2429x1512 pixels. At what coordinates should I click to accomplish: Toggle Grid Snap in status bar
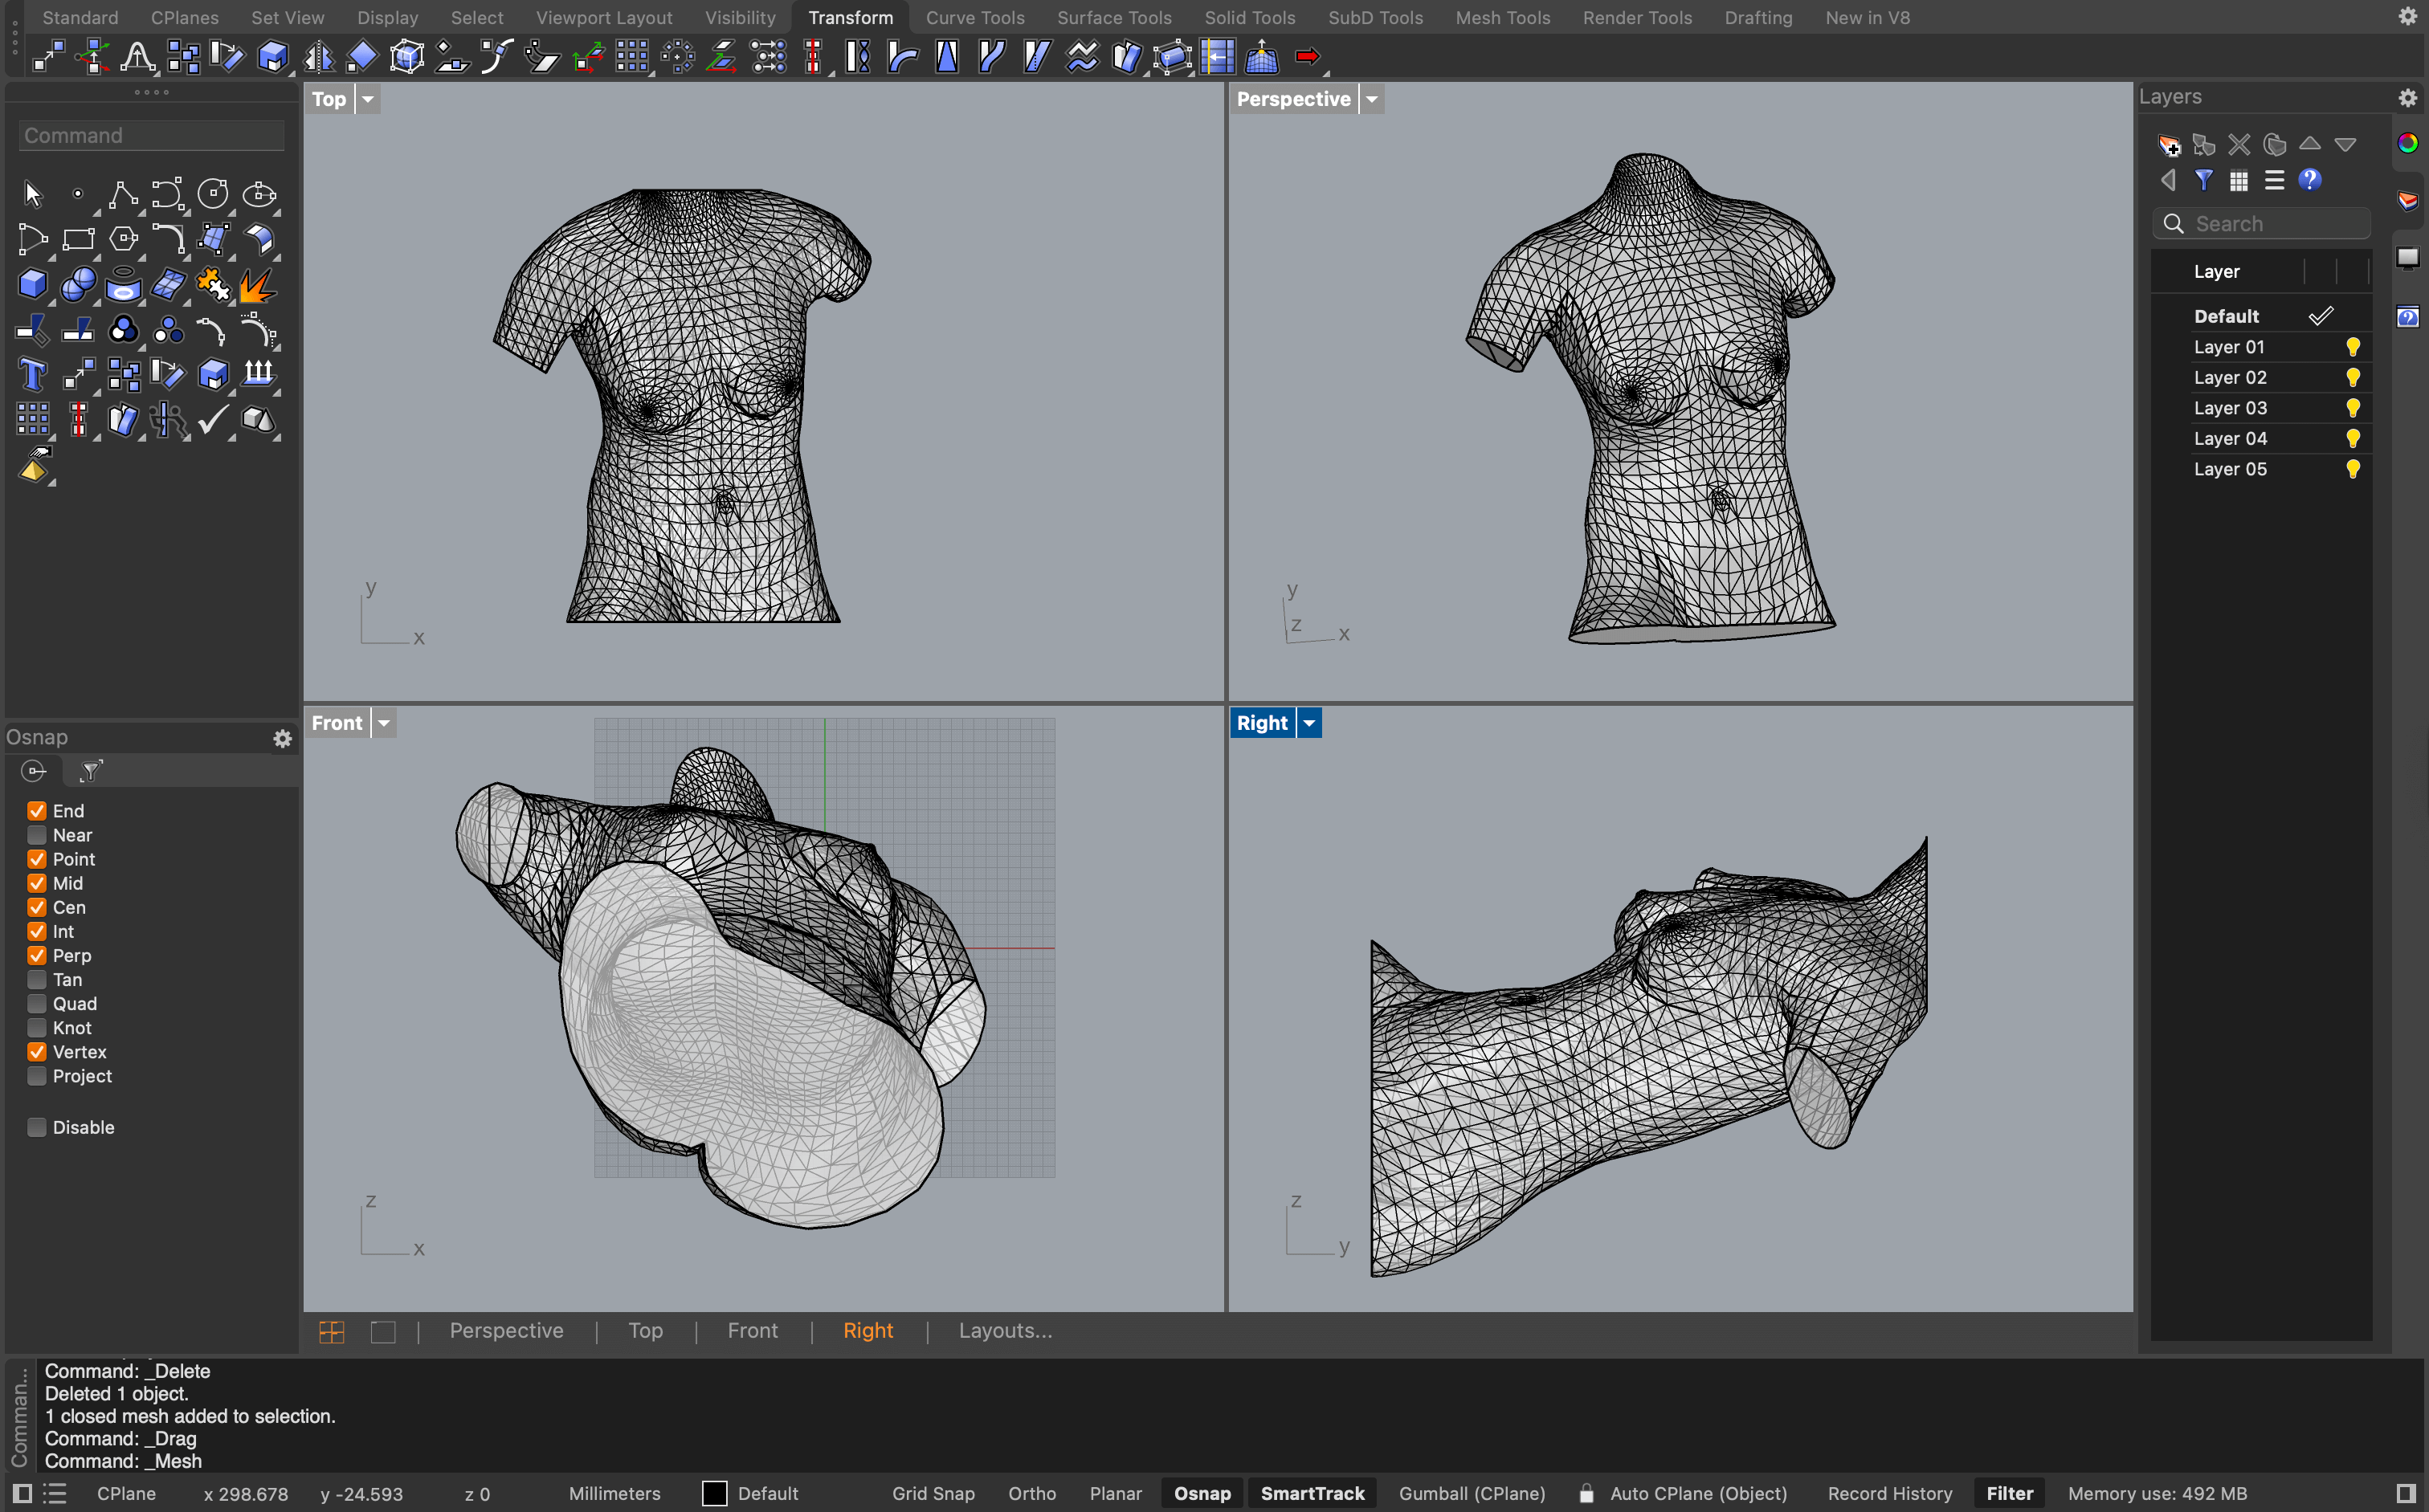pyautogui.click(x=933, y=1493)
